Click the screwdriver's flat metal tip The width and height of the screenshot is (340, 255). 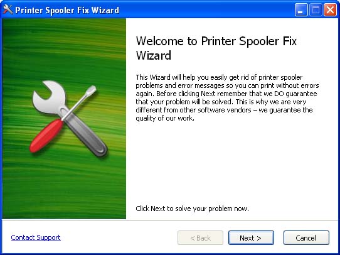pos(90,90)
